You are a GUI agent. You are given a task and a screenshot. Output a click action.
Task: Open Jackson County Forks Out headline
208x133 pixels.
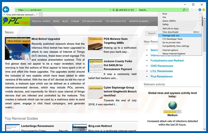click(118, 65)
